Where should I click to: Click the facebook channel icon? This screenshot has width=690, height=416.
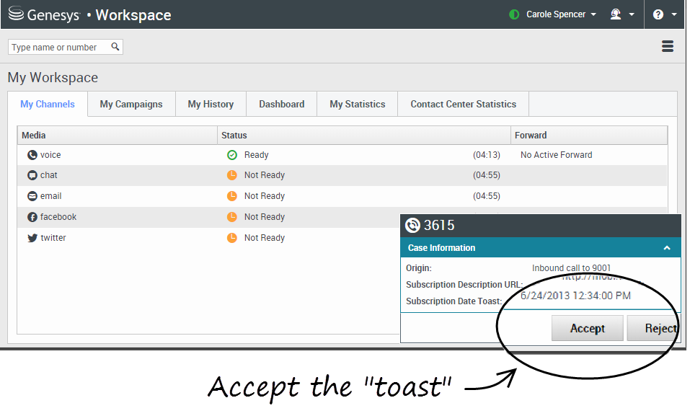pyautogui.click(x=32, y=217)
